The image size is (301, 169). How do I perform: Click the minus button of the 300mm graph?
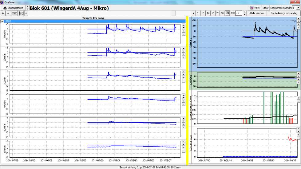tap(184, 81)
